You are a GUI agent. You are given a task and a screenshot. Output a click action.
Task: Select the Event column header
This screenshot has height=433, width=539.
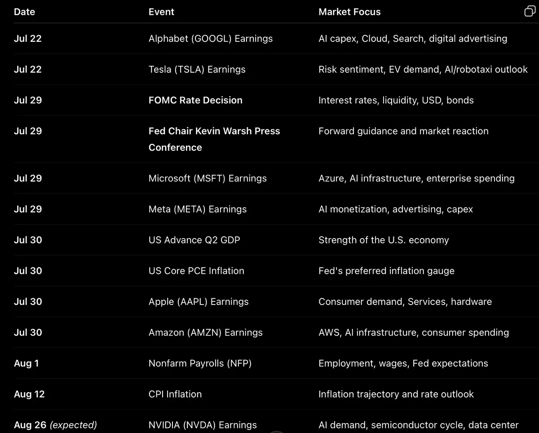(161, 12)
